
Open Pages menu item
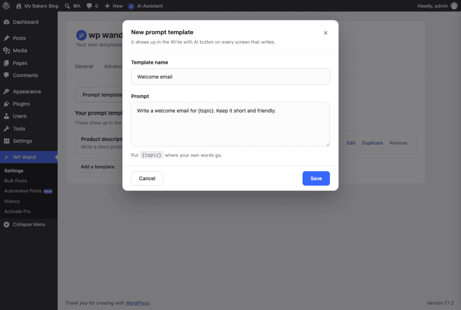tap(29, 63)
